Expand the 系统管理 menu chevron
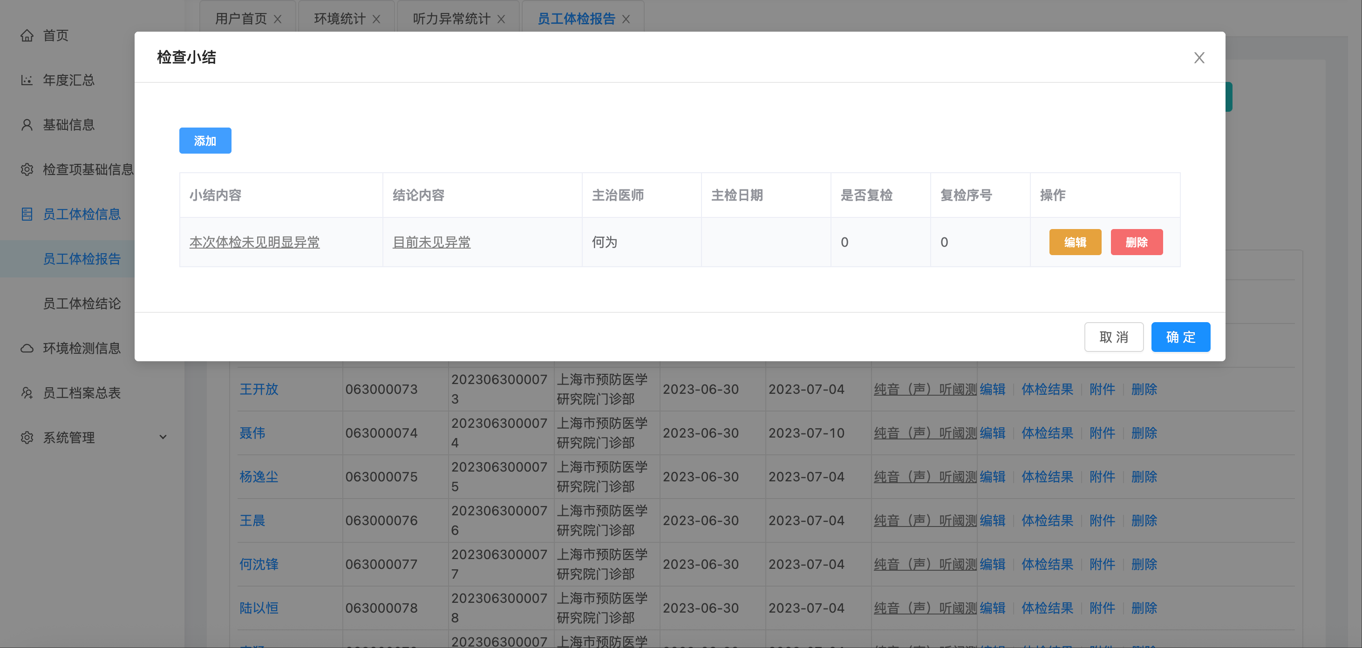The width and height of the screenshot is (1362, 648). [x=163, y=437]
